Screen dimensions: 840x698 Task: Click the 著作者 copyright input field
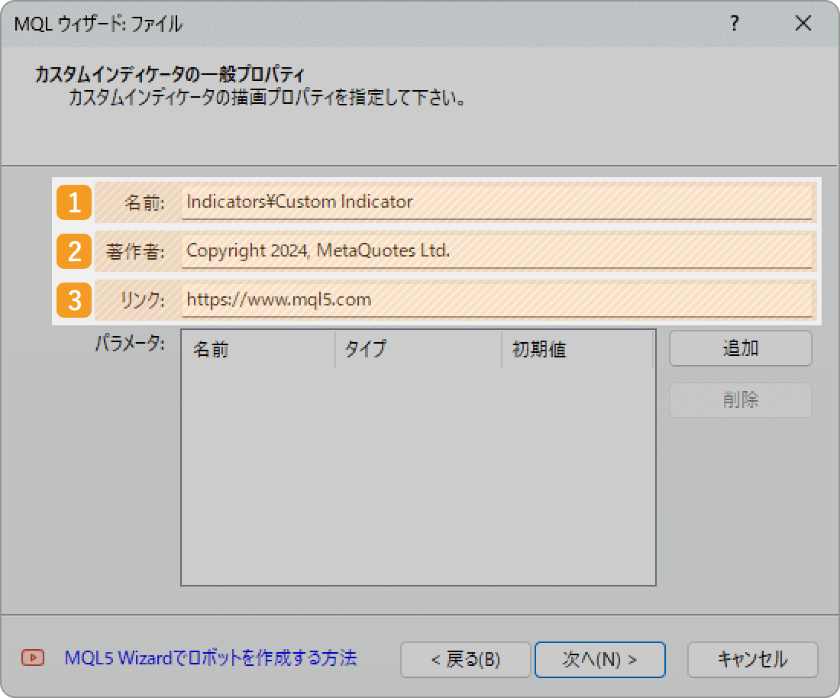(x=496, y=250)
